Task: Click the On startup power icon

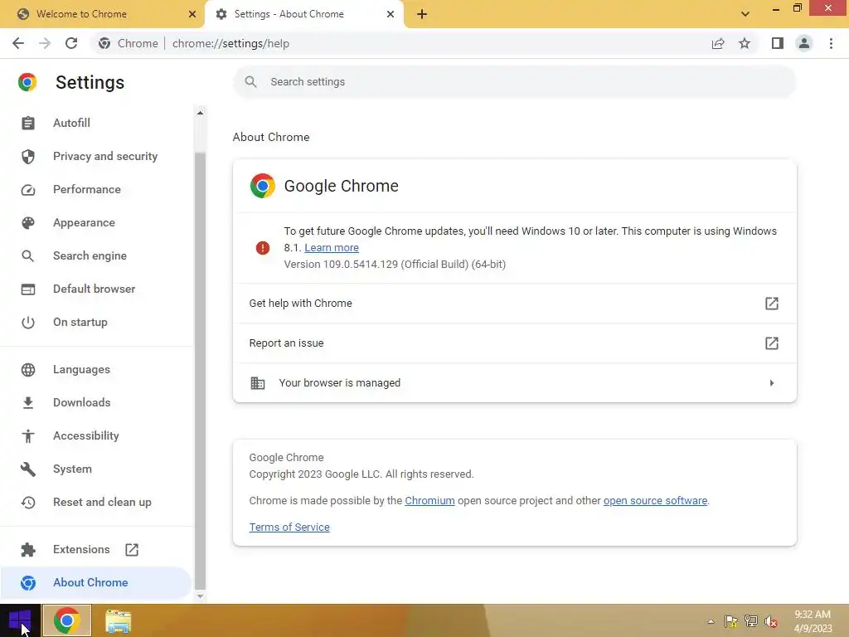Action: click(x=28, y=323)
